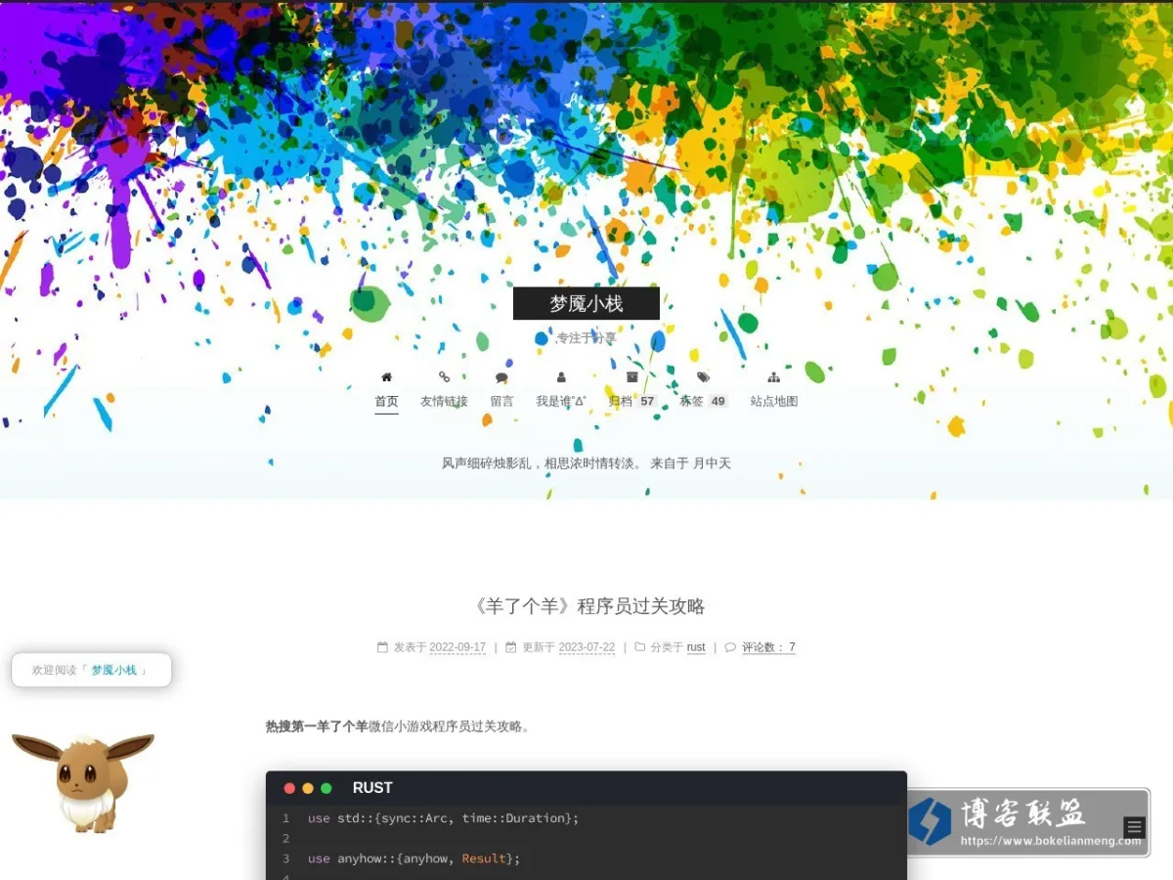The width and height of the screenshot is (1173, 880).
Task: Click the calendar icon before 发表于
Action: (383, 647)
